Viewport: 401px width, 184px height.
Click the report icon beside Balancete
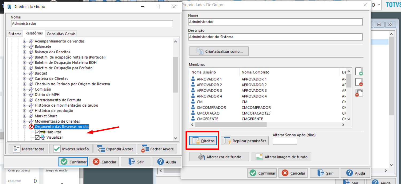coord(31,46)
